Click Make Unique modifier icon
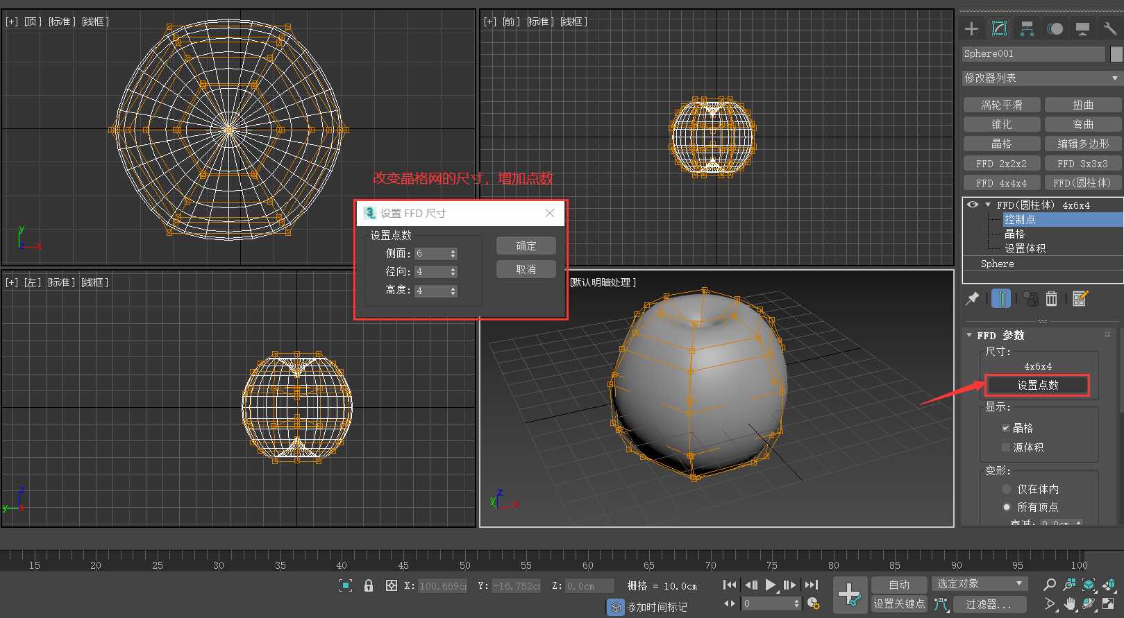Image resolution: width=1124 pixels, height=618 pixels. point(1031,299)
